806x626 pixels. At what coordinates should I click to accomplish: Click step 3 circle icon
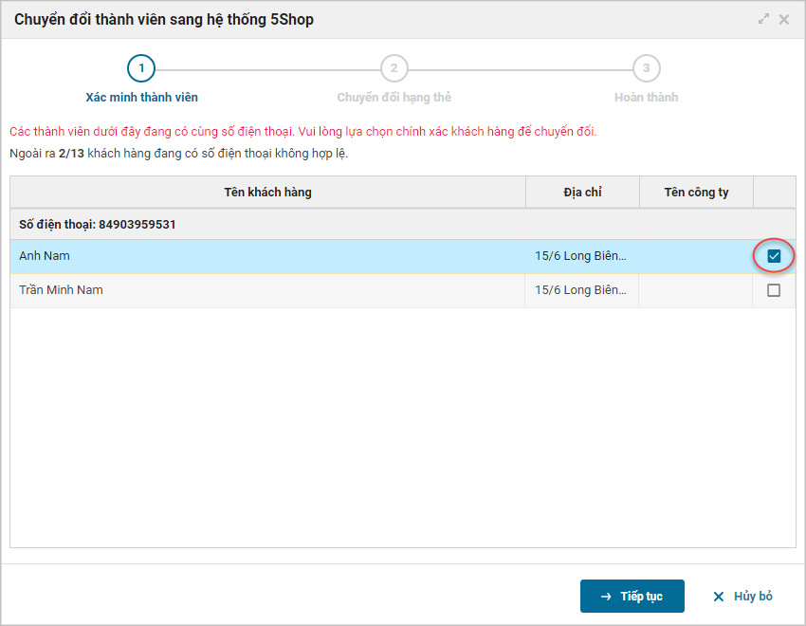[646, 68]
